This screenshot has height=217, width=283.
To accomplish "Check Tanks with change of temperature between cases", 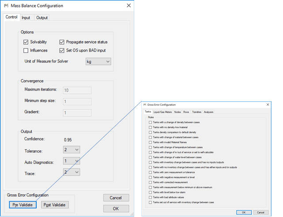I will pyautogui.click(x=150, y=147).
